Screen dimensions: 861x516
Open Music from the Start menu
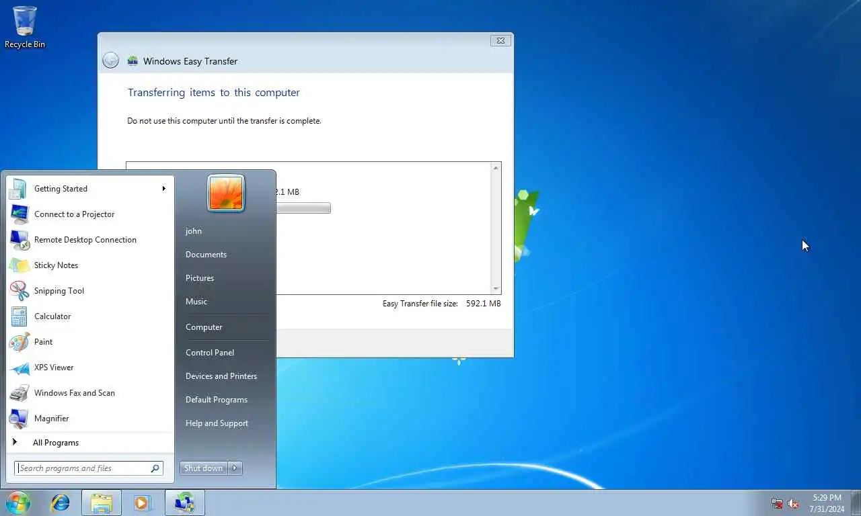[196, 302]
